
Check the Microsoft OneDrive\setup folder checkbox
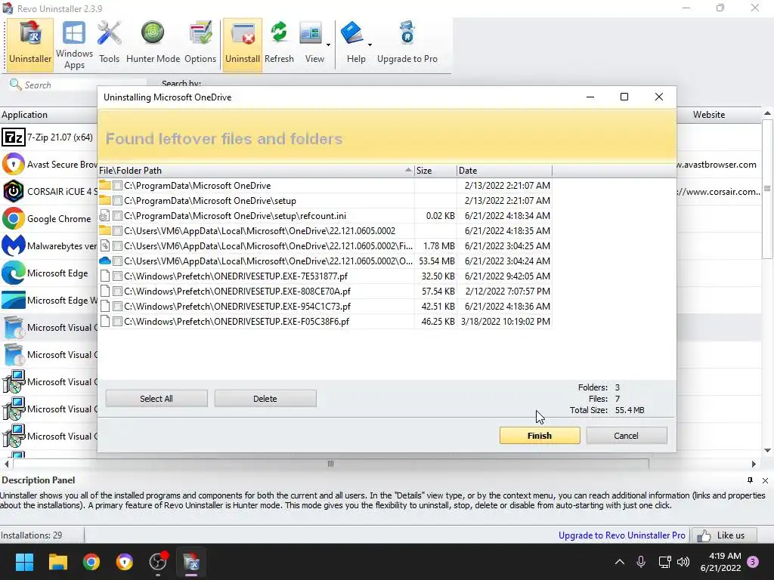tap(117, 201)
